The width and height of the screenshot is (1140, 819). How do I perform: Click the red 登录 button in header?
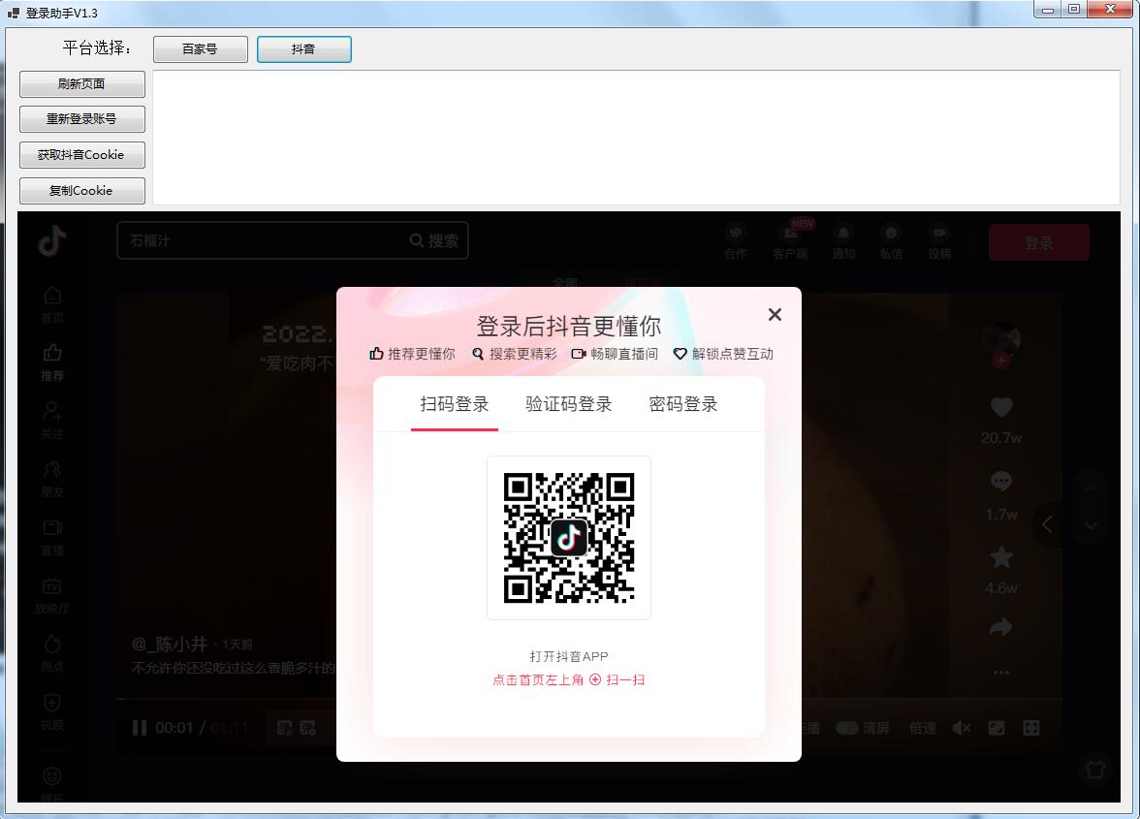1039,242
